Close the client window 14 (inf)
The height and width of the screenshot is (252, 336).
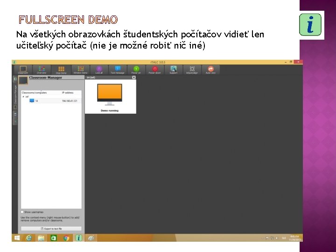click(134, 77)
